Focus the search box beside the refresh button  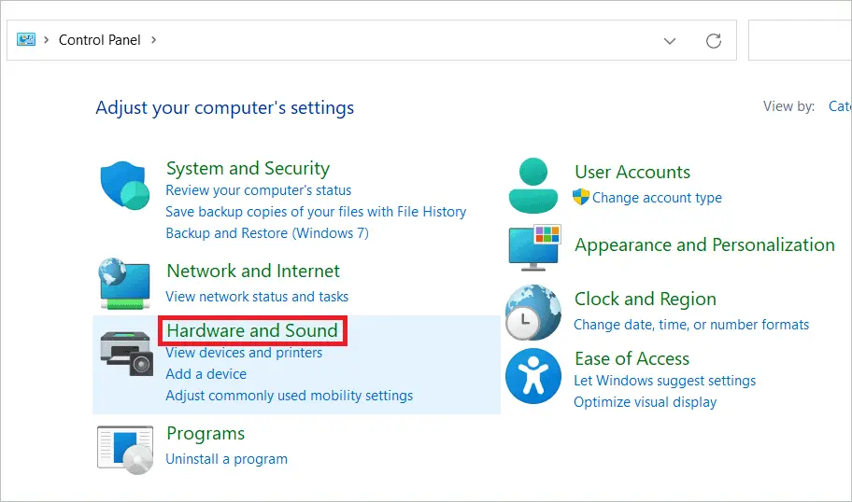click(x=800, y=40)
